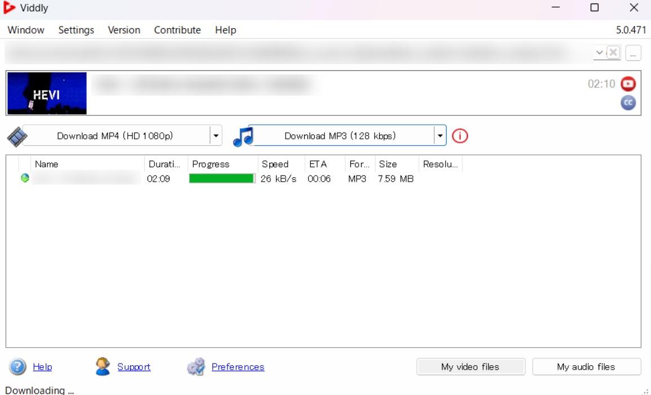The image size is (651, 395).
Task: Click the HEVI video thumbnail
Action: click(47, 93)
